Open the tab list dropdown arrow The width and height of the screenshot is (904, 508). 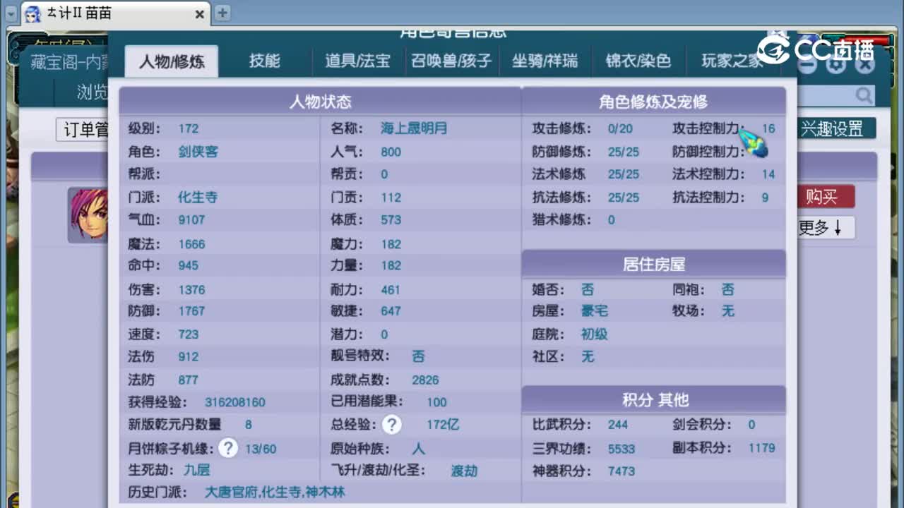pos(11,13)
